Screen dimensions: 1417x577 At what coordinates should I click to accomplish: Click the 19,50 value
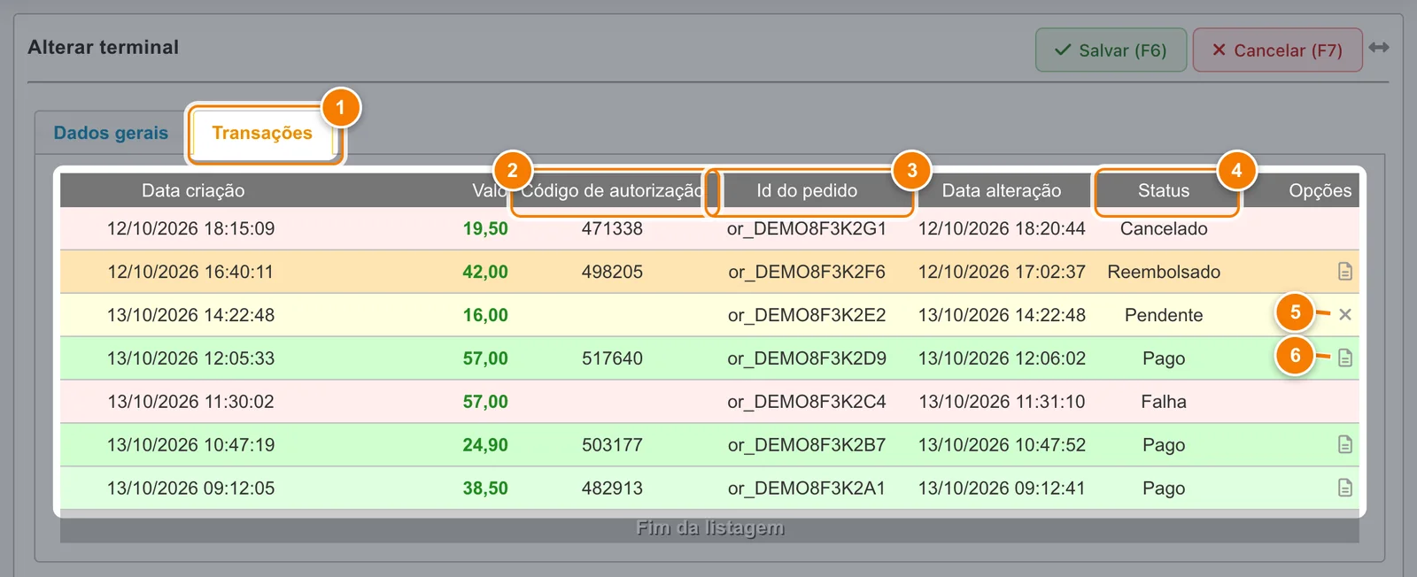pos(485,228)
